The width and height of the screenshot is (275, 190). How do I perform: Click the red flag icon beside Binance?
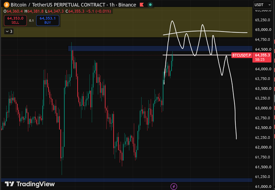point(142,5)
